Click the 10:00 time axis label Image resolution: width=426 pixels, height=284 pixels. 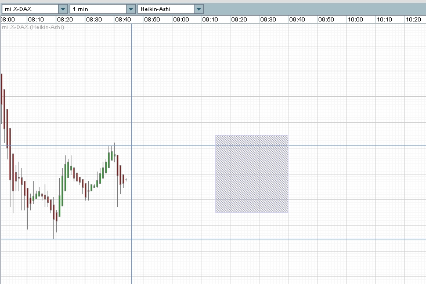[355, 20]
